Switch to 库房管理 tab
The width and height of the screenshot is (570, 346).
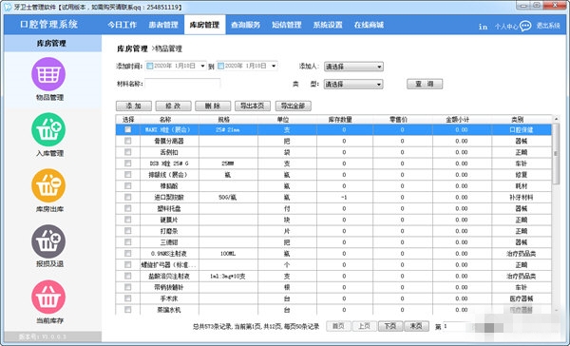pyautogui.click(x=204, y=25)
